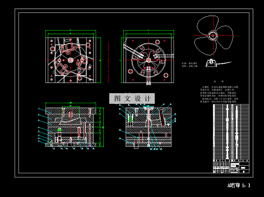
Task: Click the '材料' material text line
Action: tap(189, 66)
